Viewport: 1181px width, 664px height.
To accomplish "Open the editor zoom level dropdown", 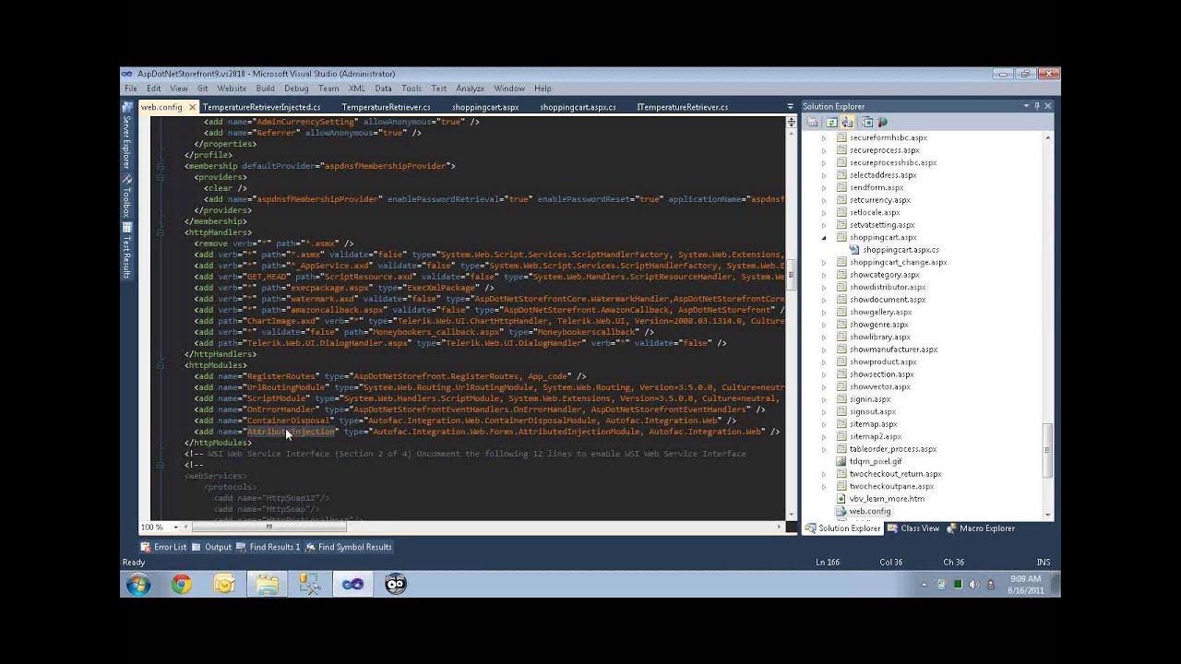I will [x=175, y=528].
